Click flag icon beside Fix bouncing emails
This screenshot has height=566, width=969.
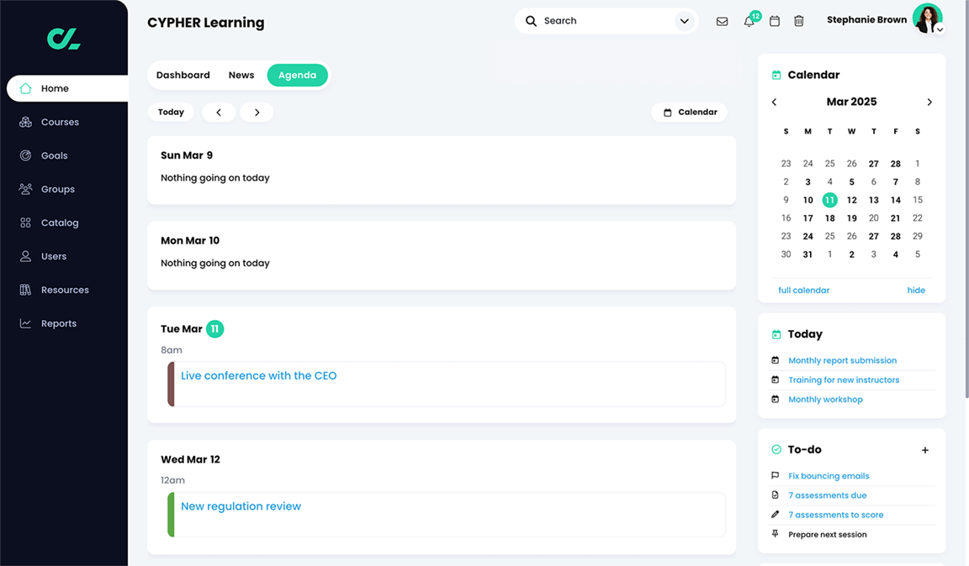pyautogui.click(x=775, y=475)
